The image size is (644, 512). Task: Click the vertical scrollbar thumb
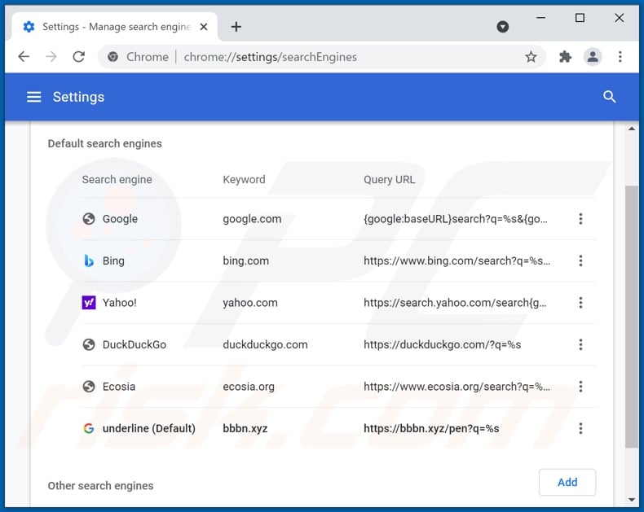(631, 317)
